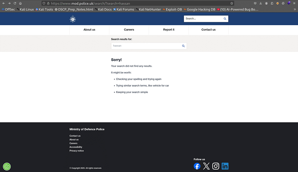
Task: Open the LinkedIn social icon
Action: (225, 166)
